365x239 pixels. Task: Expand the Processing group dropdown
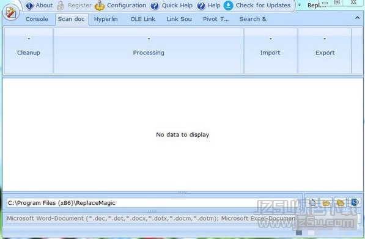tap(149, 39)
